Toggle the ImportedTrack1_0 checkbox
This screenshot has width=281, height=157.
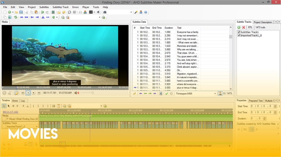(x=239, y=35)
